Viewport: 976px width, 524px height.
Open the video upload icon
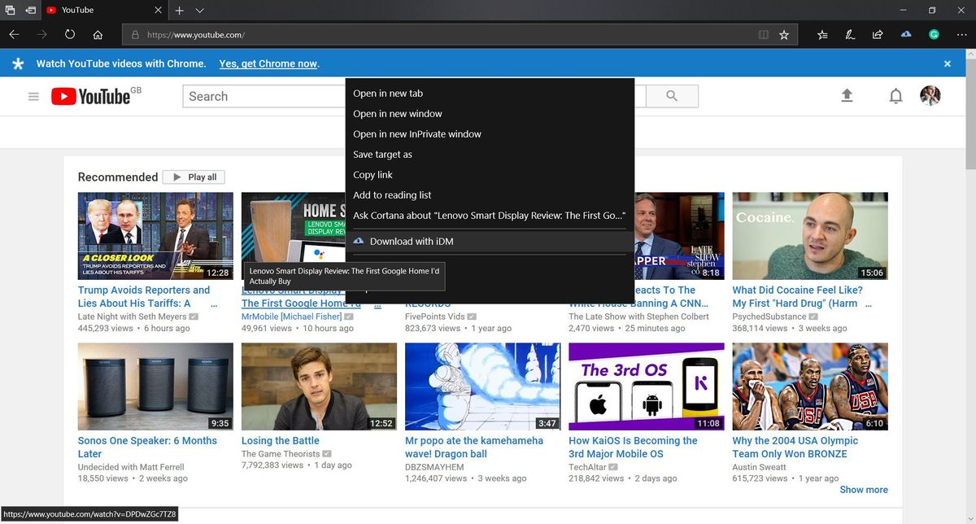pos(847,95)
